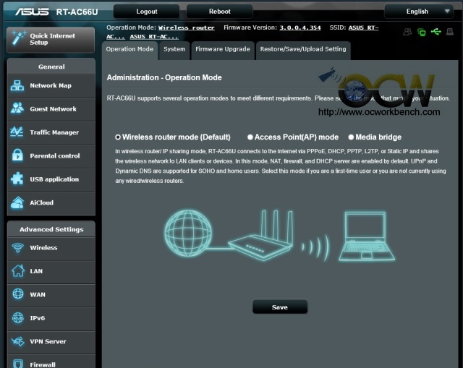This screenshot has width=463, height=368.
Task: Open Traffic Manager menu item
Action: (x=51, y=132)
